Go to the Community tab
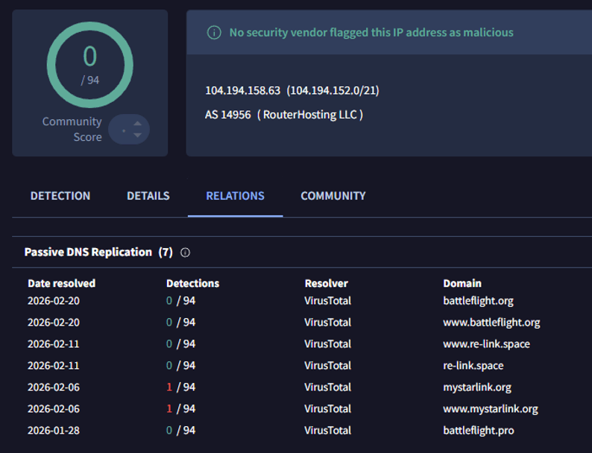Image resolution: width=592 pixels, height=453 pixels. 333,196
